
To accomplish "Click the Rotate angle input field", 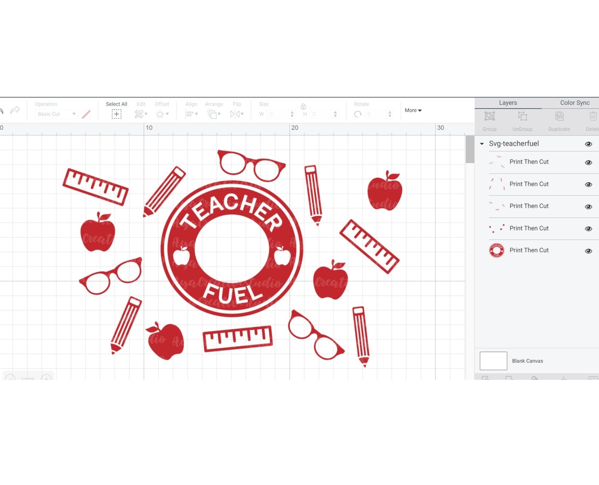I will point(376,114).
